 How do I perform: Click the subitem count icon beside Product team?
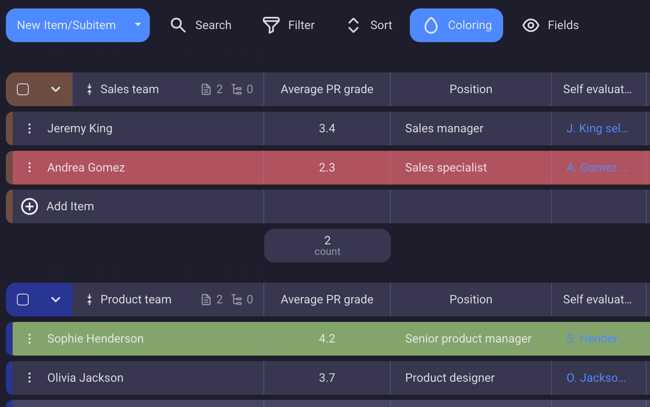click(x=237, y=299)
